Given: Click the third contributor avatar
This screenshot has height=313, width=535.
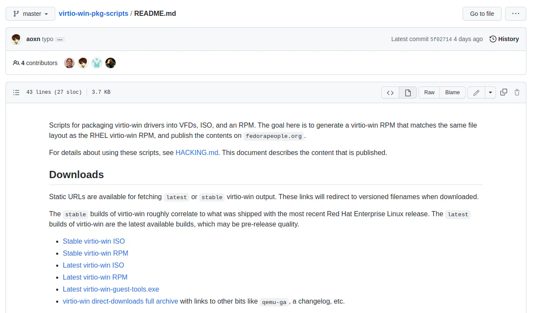Looking at the screenshot, I should tap(97, 63).
